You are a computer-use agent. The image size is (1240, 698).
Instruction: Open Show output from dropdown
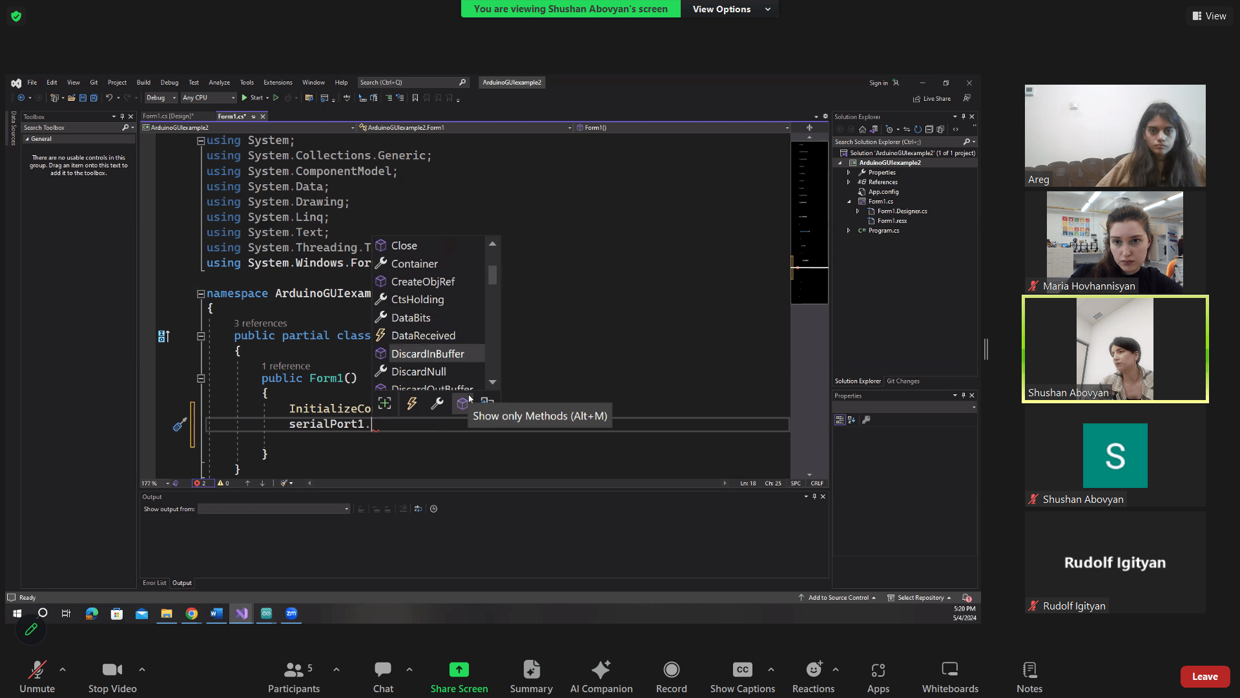(x=274, y=509)
